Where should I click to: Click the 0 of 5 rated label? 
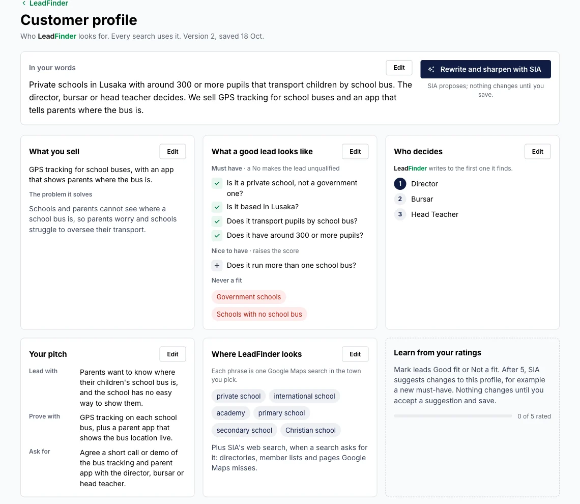534,416
